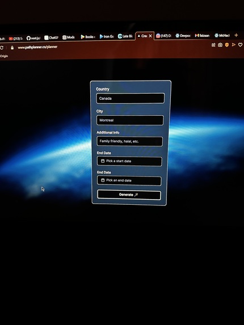Open the orange shield icon in the toolbar

click(227, 45)
